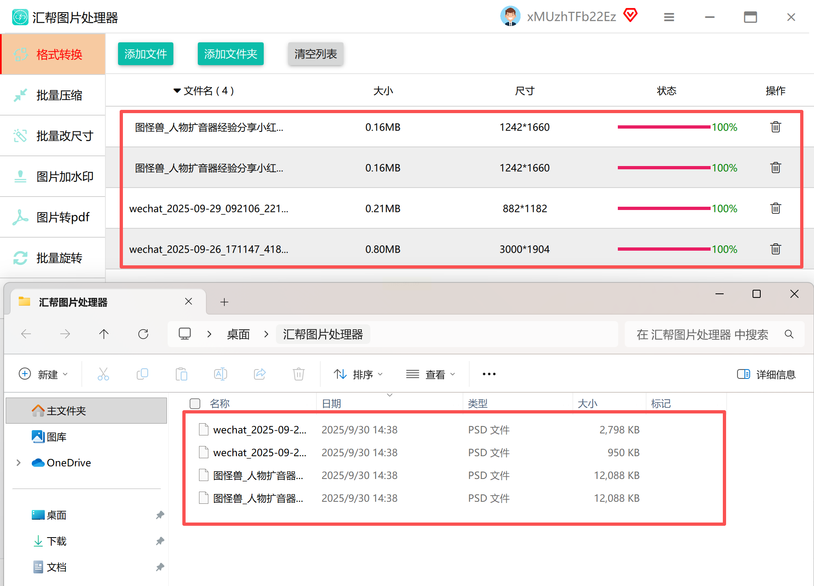
Task: Click the user avatar picture
Action: pyautogui.click(x=510, y=16)
